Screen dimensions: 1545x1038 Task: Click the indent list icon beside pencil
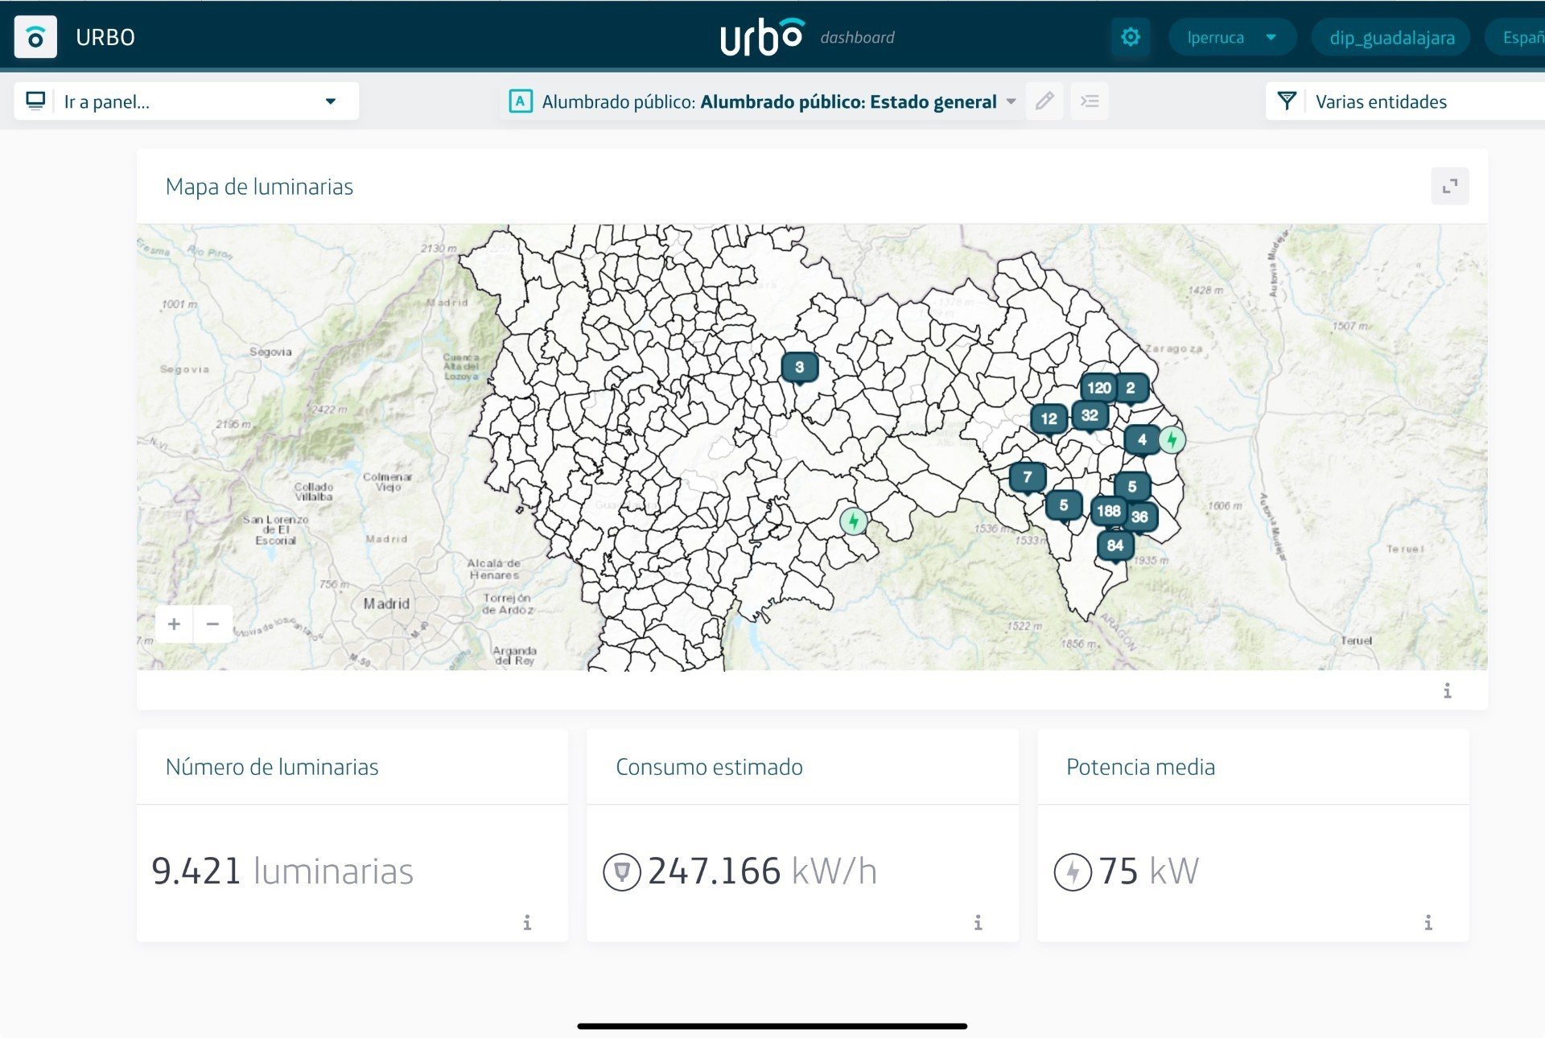point(1090,101)
